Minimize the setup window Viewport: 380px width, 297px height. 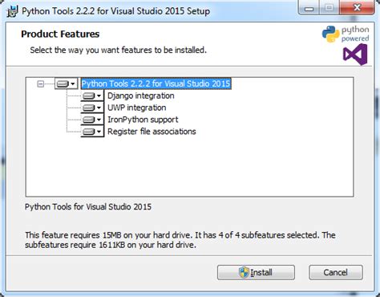point(309,9)
